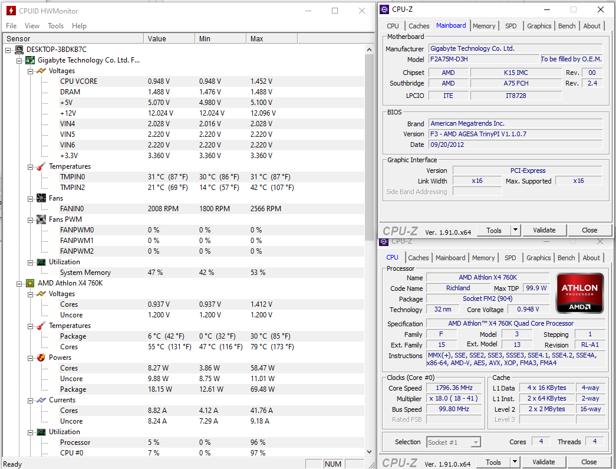Select the TMPIN2 temperature row
This screenshot has height=469, width=616.
[x=212, y=188]
